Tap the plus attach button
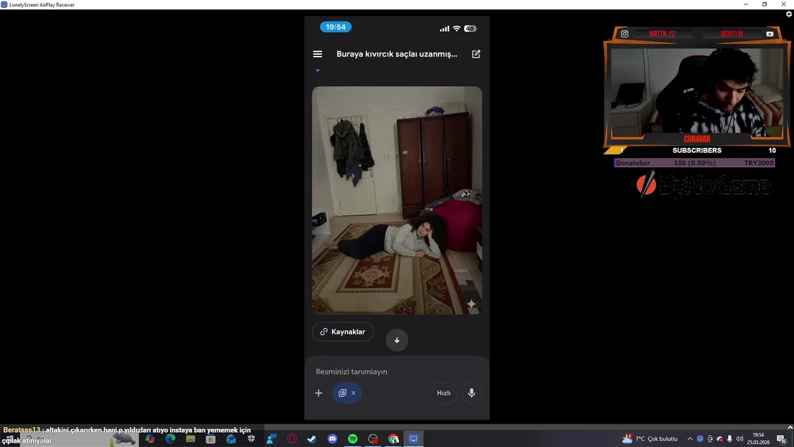 319,393
